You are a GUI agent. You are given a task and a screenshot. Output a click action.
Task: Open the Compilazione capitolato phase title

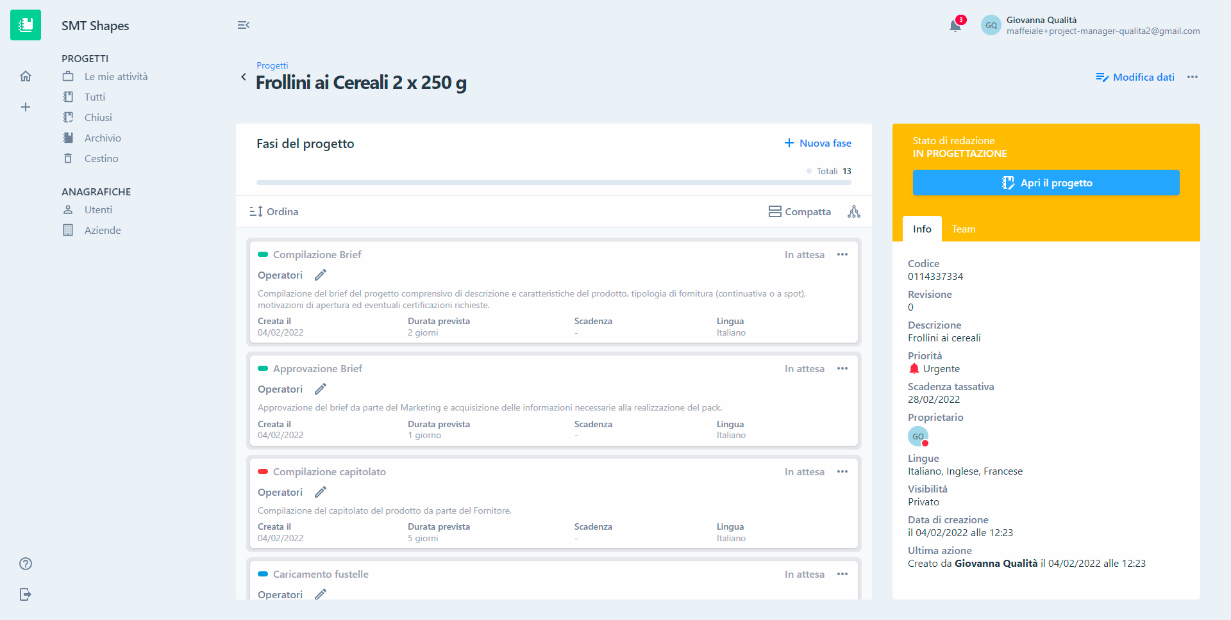330,471
